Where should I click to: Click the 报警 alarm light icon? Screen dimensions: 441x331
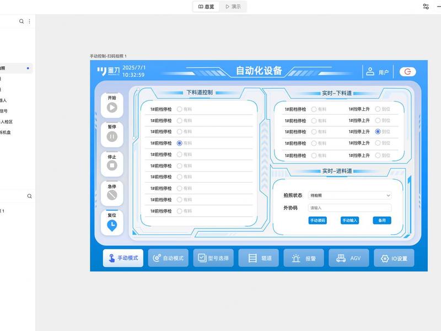(x=296, y=258)
